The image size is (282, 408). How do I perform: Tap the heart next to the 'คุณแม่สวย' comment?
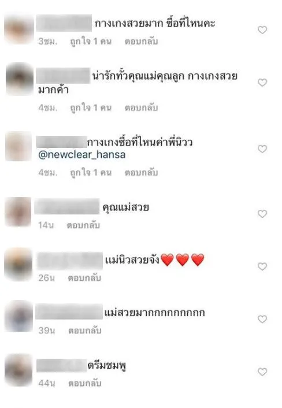click(262, 214)
